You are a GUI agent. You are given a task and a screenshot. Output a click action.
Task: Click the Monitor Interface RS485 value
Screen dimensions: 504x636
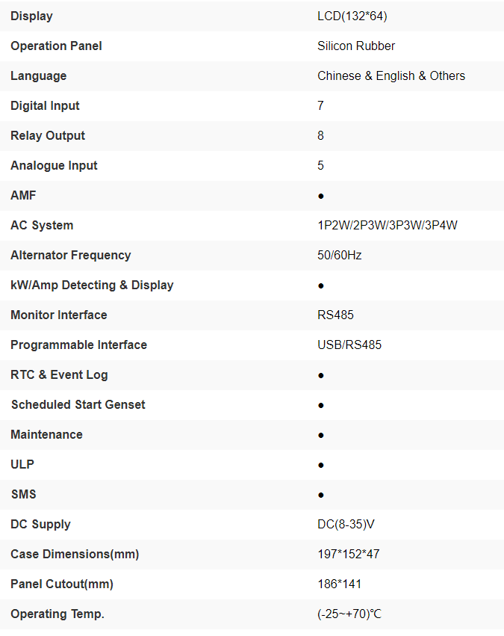click(x=335, y=315)
